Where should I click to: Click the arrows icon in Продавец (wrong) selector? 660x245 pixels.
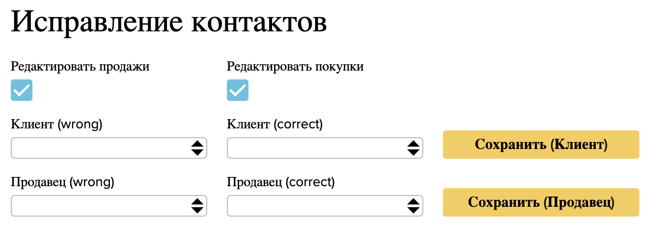[197, 206]
